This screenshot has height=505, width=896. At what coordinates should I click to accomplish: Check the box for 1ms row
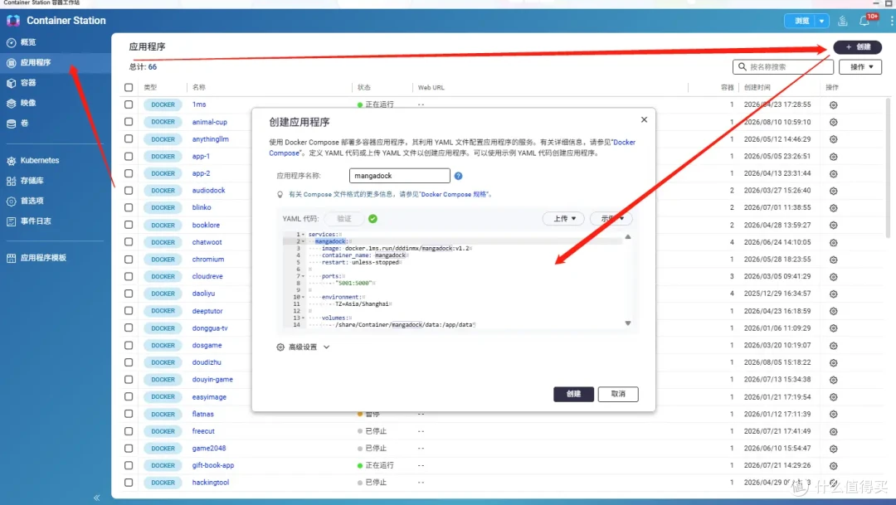(129, 104)
